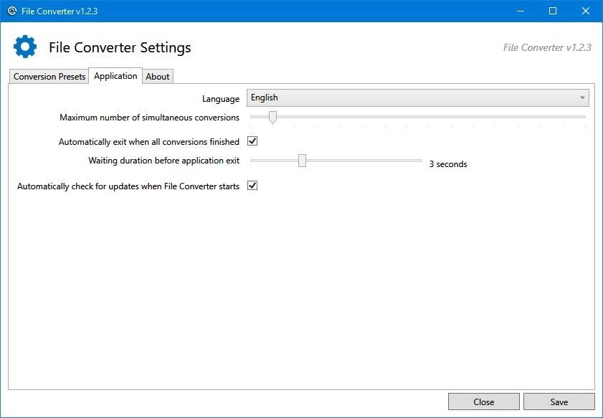Click the File Converter title bar app icon
Screen dimensions: 603x418
pyautogui.click(x=12, y=11)
